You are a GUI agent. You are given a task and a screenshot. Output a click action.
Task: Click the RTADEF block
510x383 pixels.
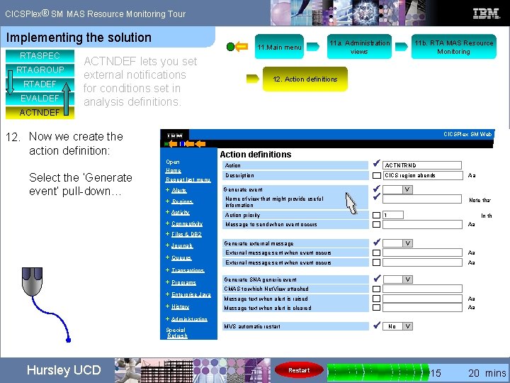coord(40,84)
